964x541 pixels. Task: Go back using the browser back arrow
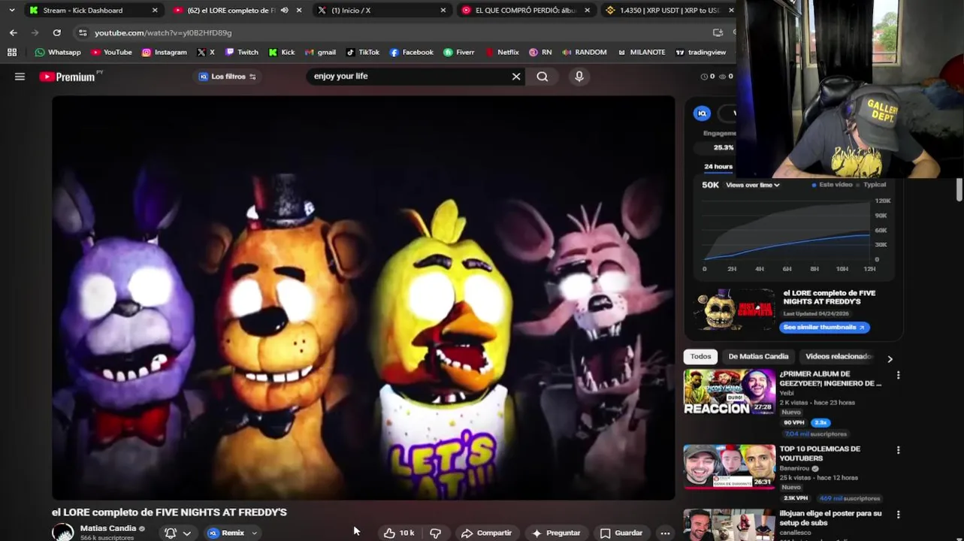(14, 33)
